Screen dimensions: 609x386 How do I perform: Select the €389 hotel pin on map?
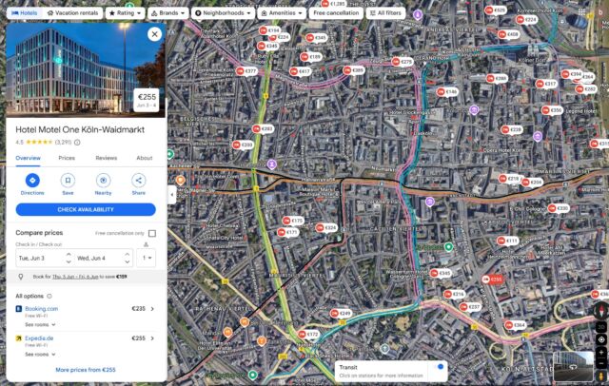(354, 70)
